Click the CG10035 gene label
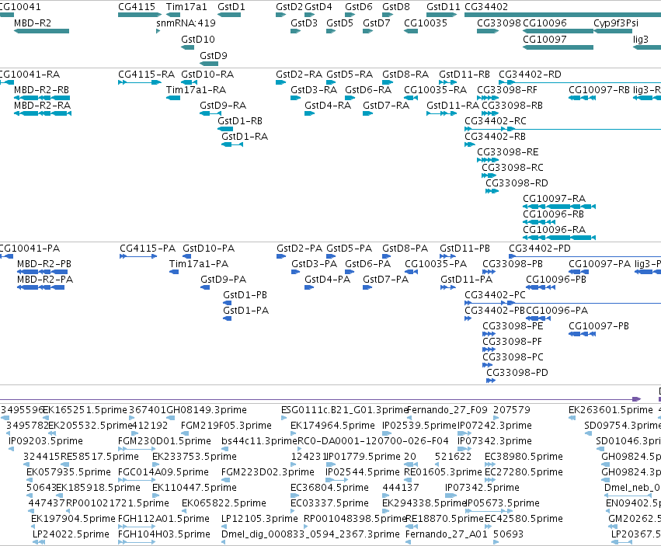661x546 pixels. point(426,23)
